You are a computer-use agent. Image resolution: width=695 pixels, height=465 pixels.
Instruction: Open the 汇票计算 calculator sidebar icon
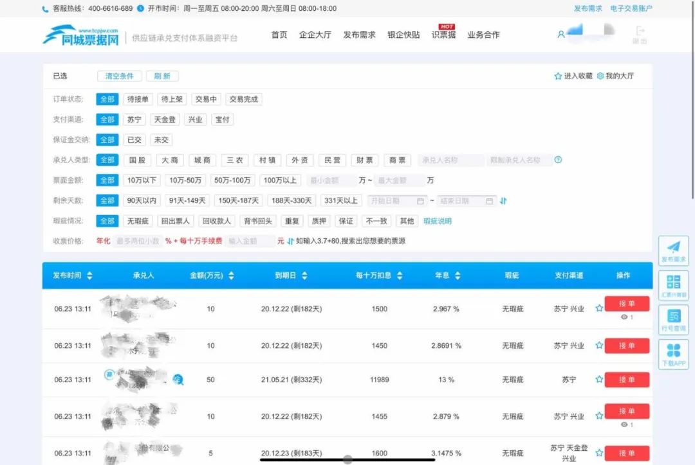(673, 285)
